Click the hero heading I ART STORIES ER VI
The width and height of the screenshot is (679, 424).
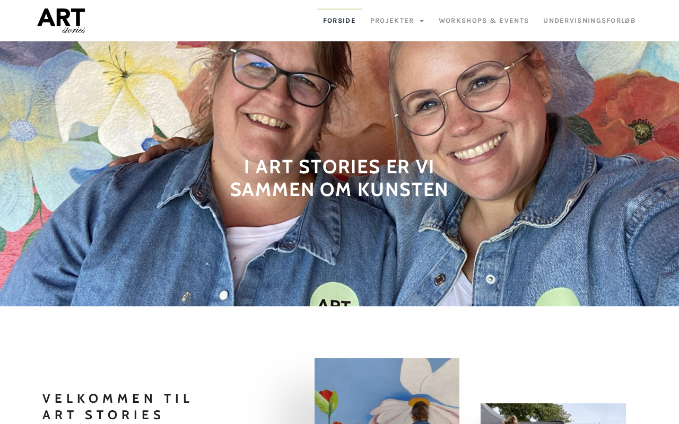click(x=339, y=167)
